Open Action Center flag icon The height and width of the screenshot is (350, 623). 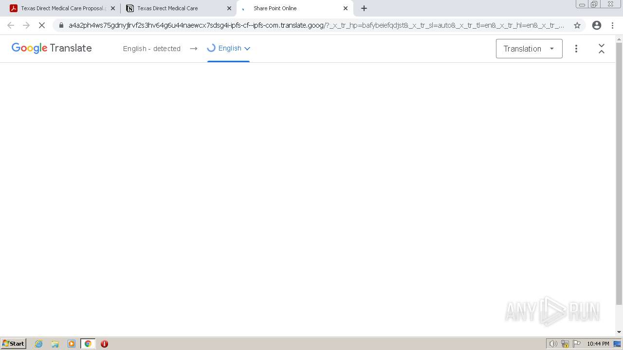577,344
